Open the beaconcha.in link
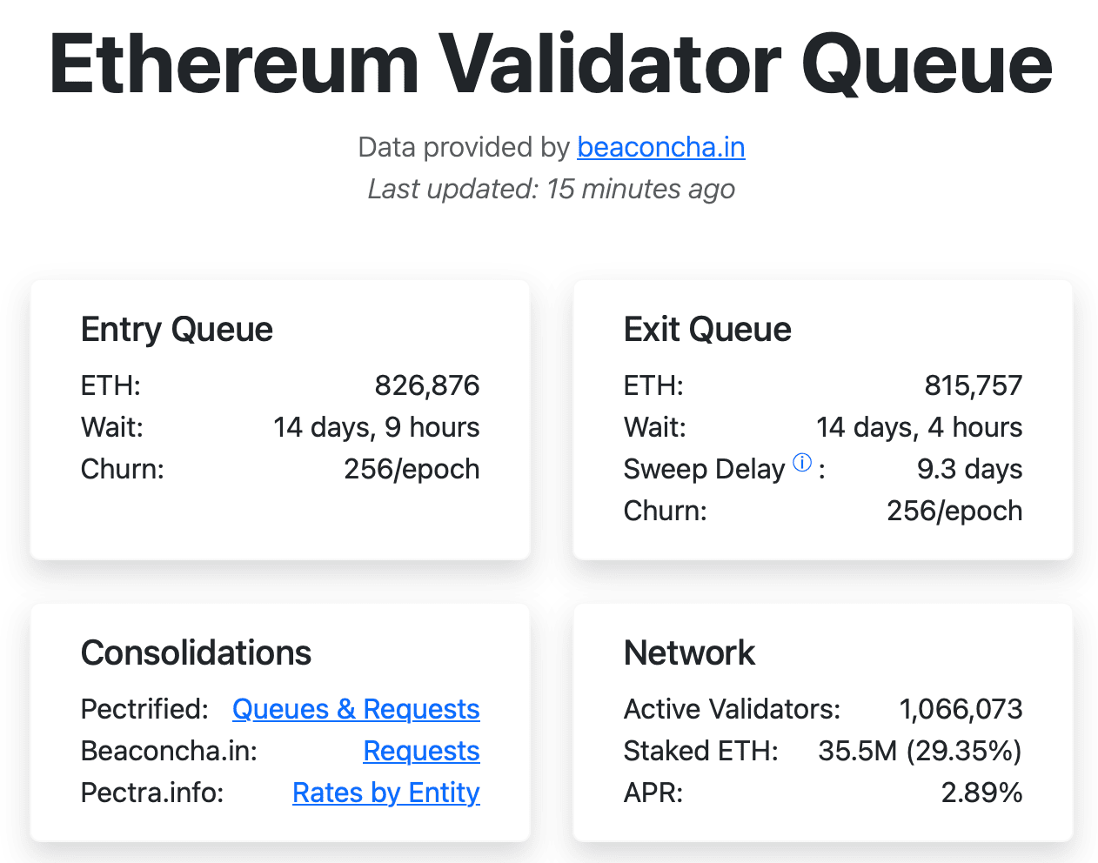1098x863 pixels. (660, 147)
